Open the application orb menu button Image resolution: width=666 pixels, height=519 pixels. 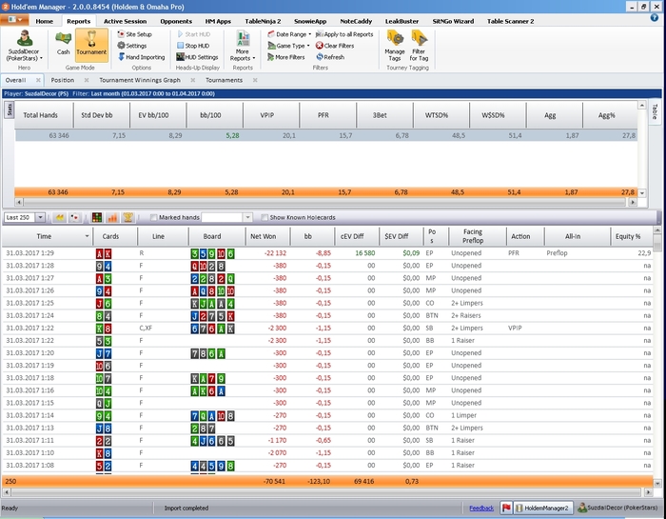coord(14,20)
